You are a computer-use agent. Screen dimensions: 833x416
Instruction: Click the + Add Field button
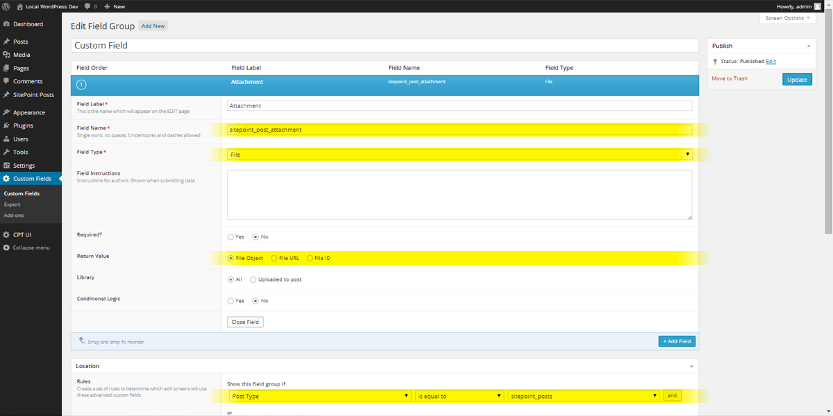[x=676, y=341]
